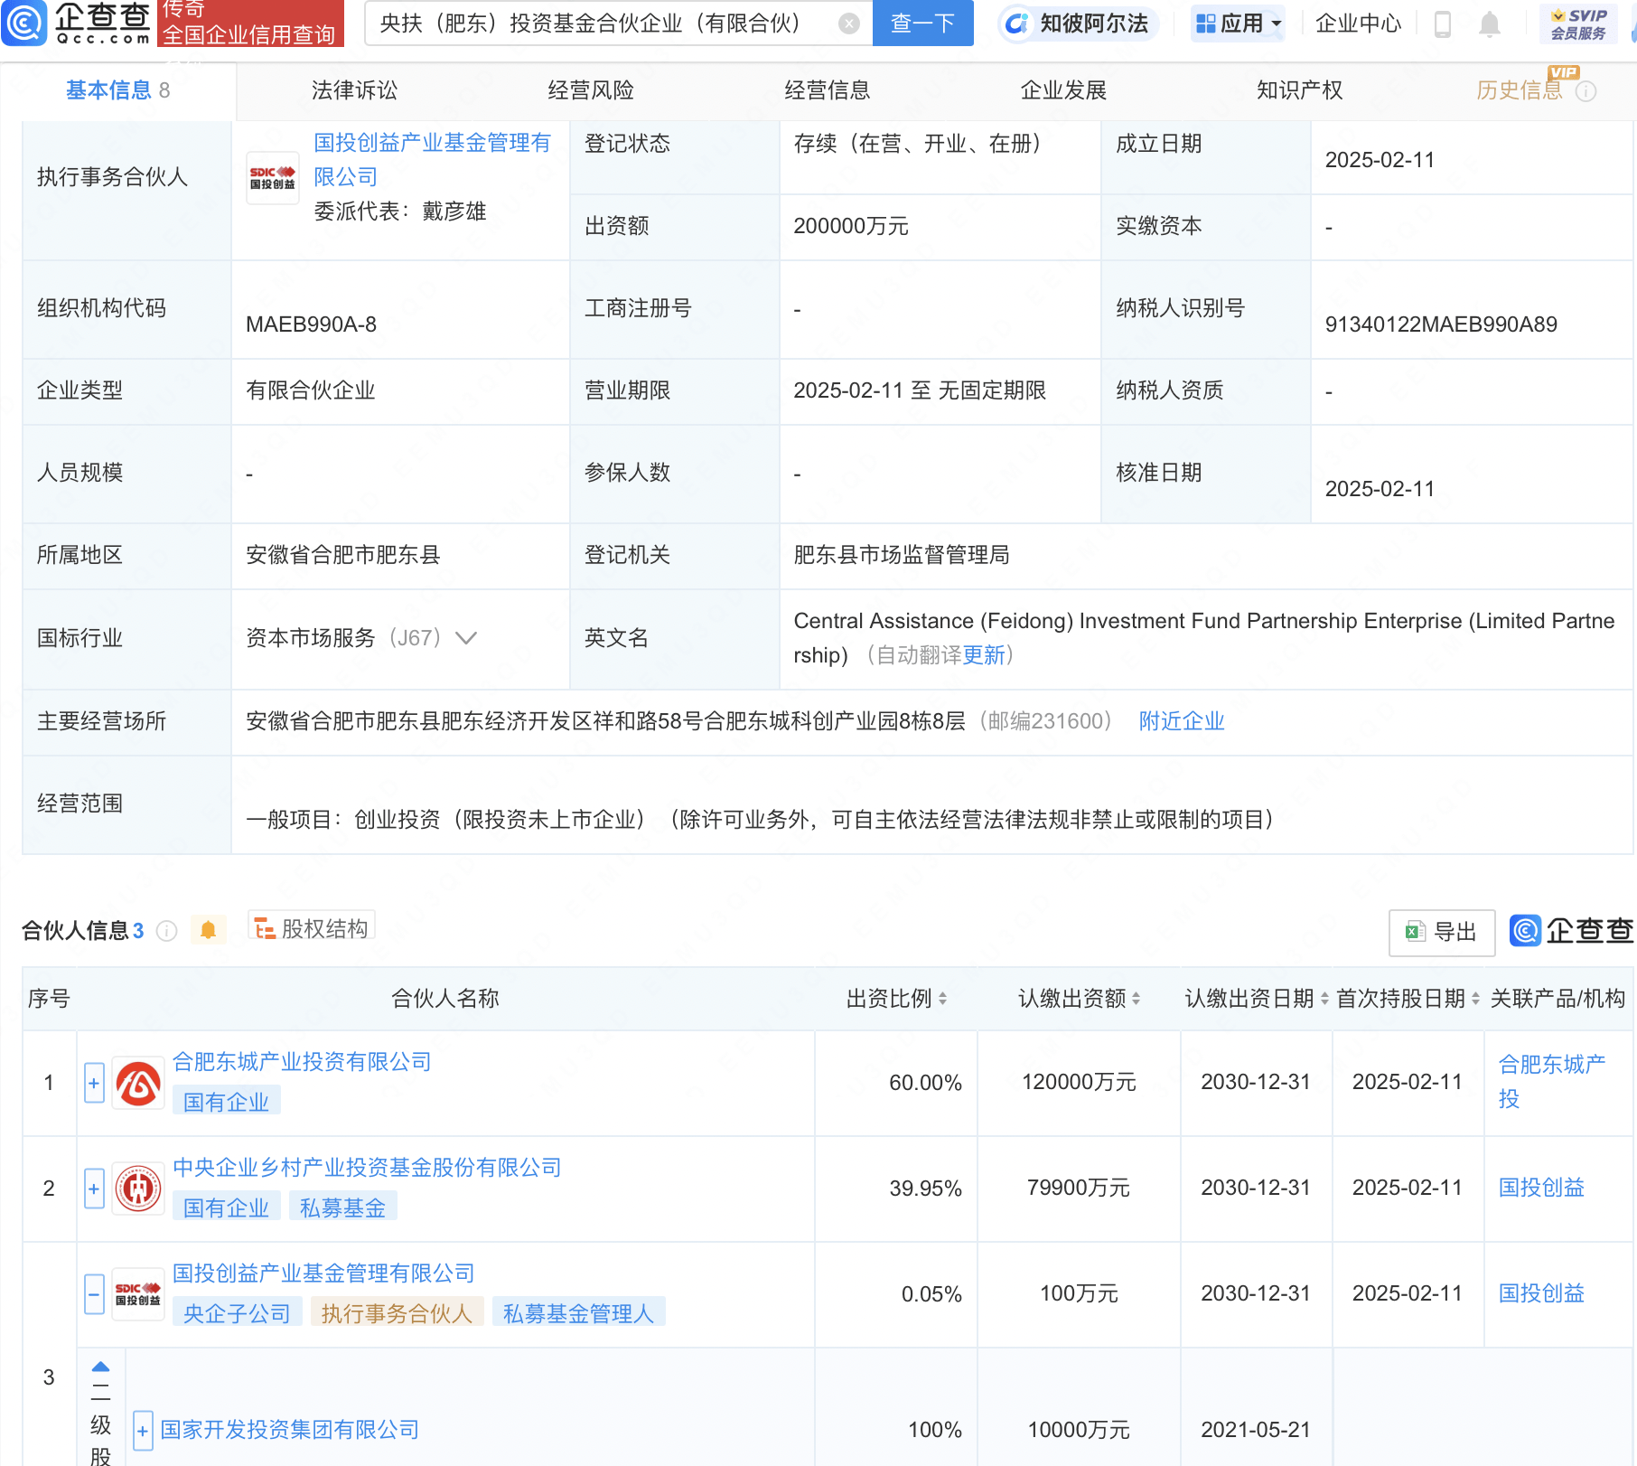Expand 合肥东城产业投资有限公司 row with plus
This screenshot has width=1637, height=1466.
click(x=94, y=1083)
